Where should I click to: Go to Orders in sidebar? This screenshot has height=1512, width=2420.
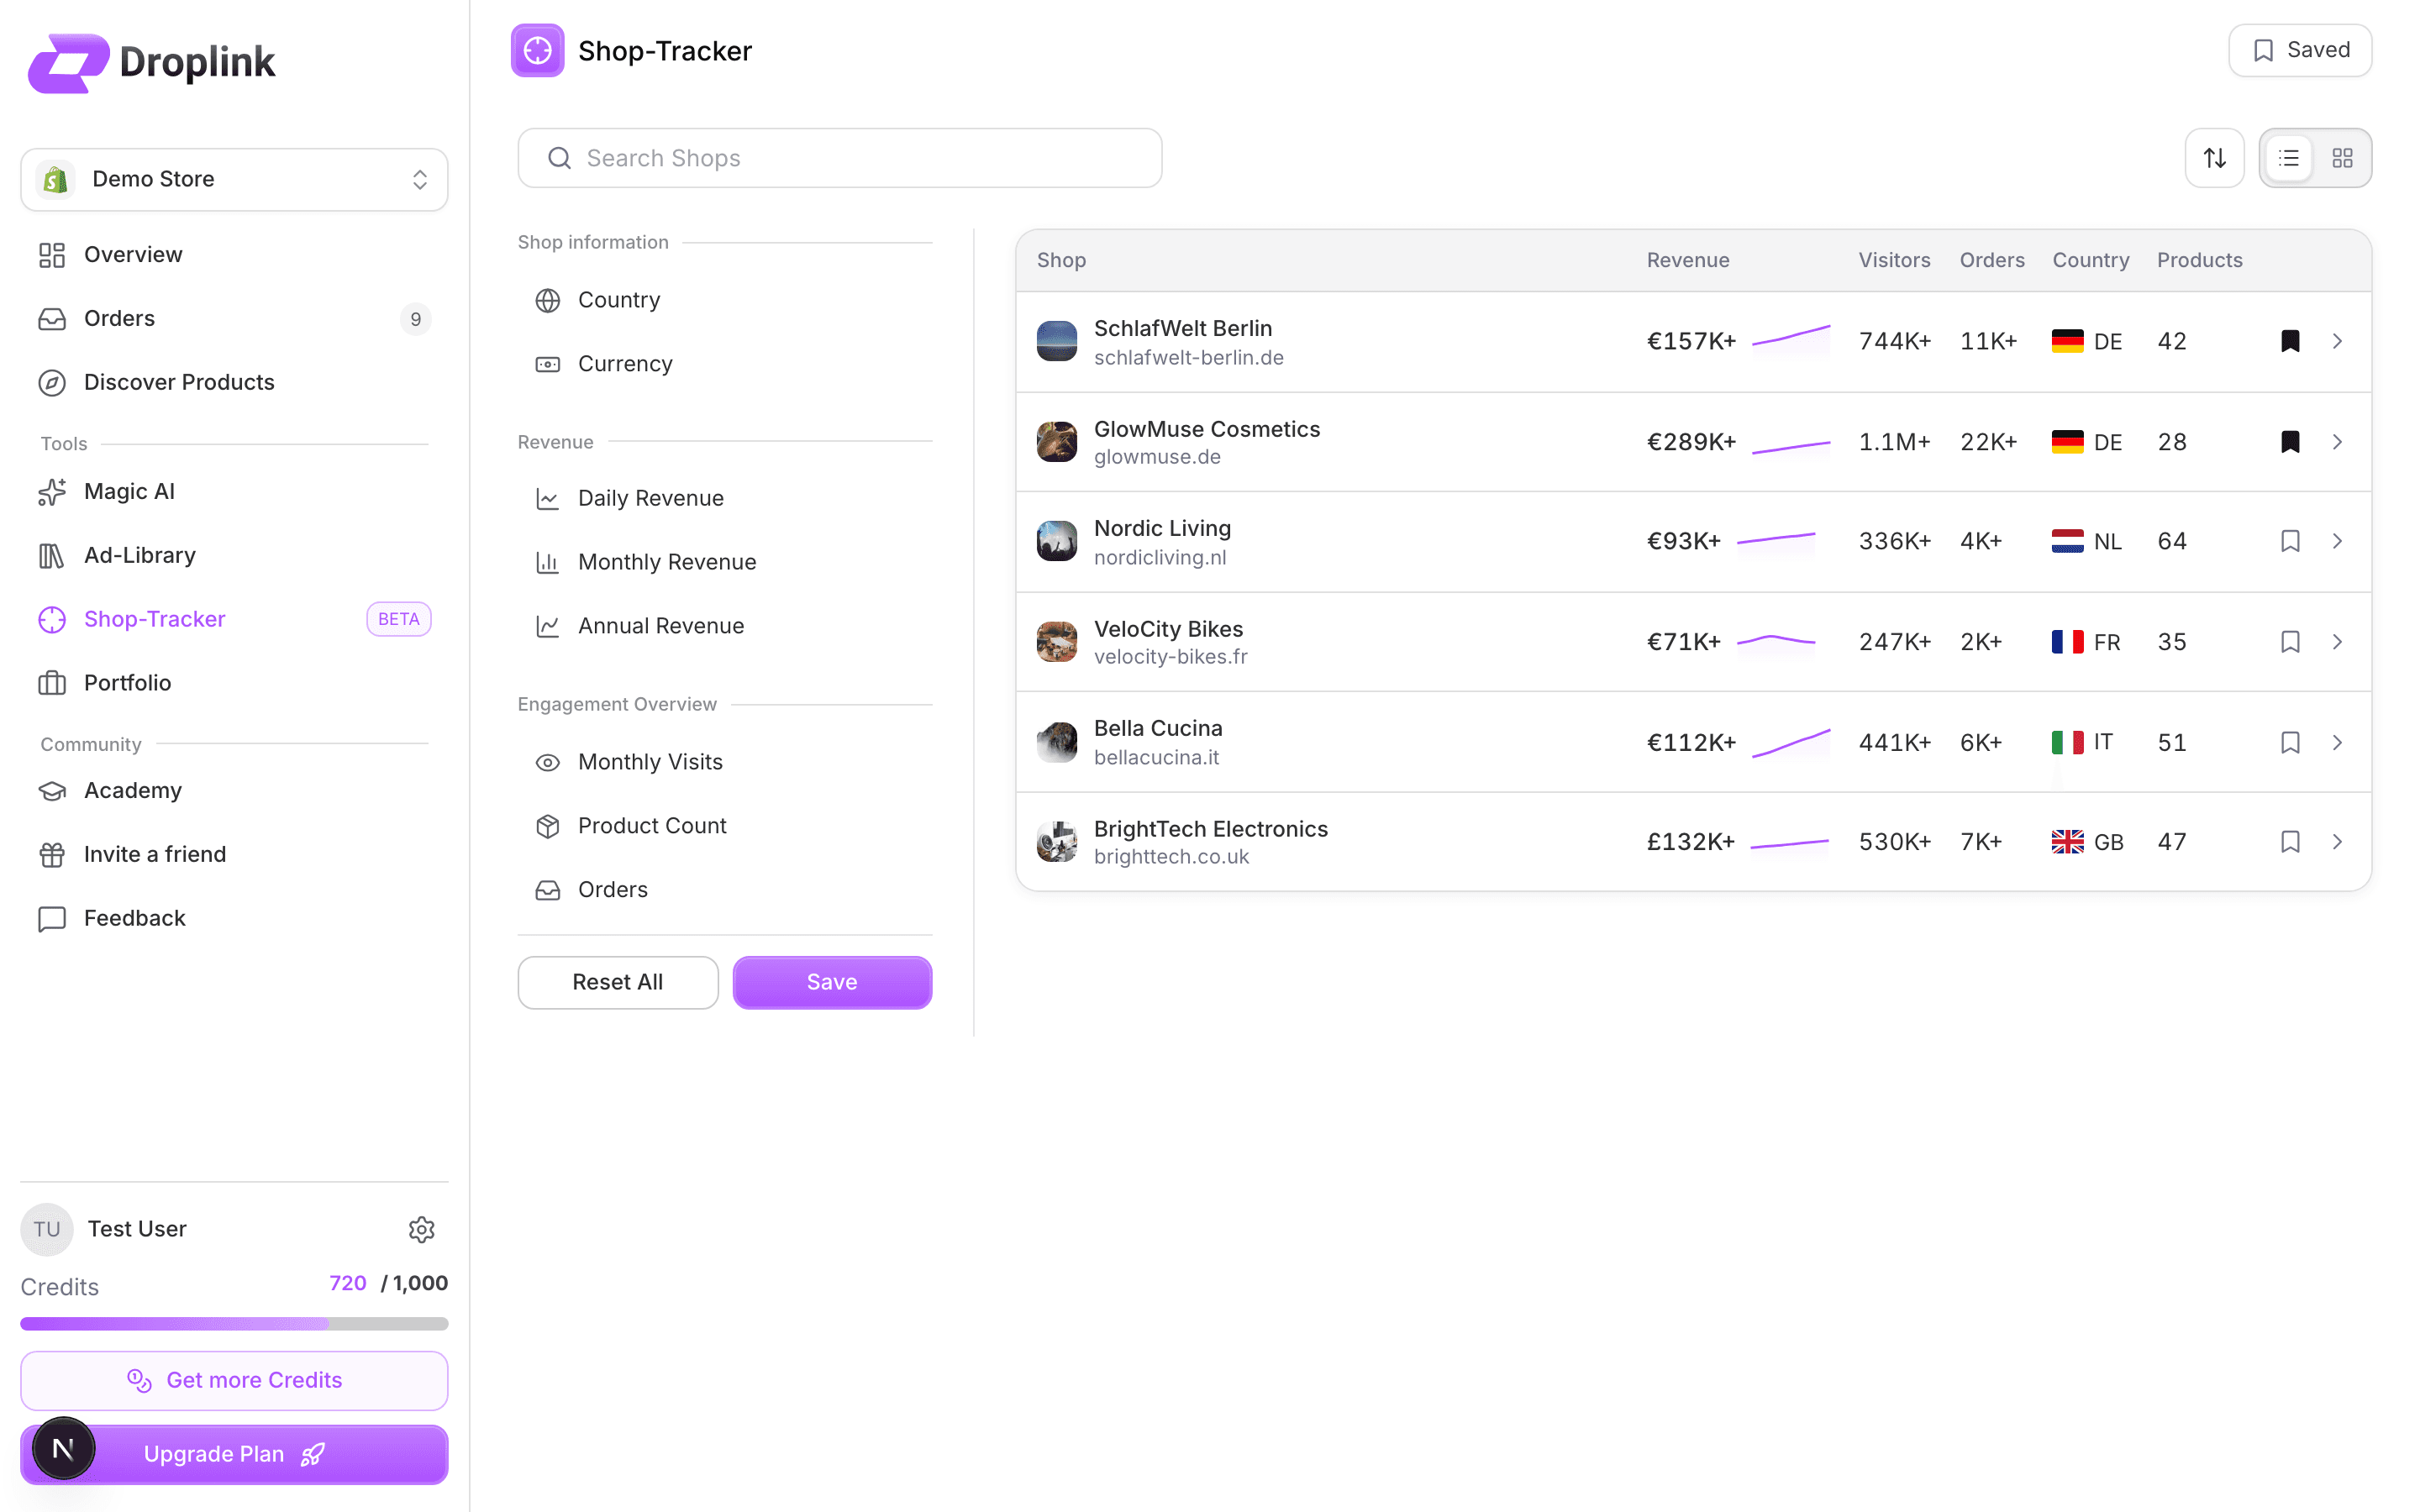point(234,319)
